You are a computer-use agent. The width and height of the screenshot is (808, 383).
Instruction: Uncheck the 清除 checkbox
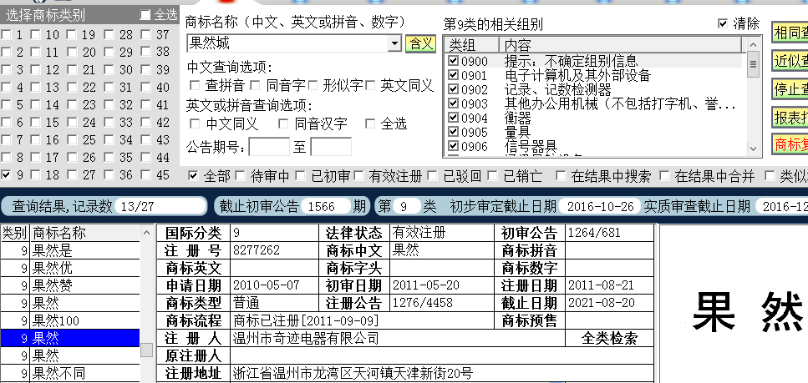coord(723,23)
